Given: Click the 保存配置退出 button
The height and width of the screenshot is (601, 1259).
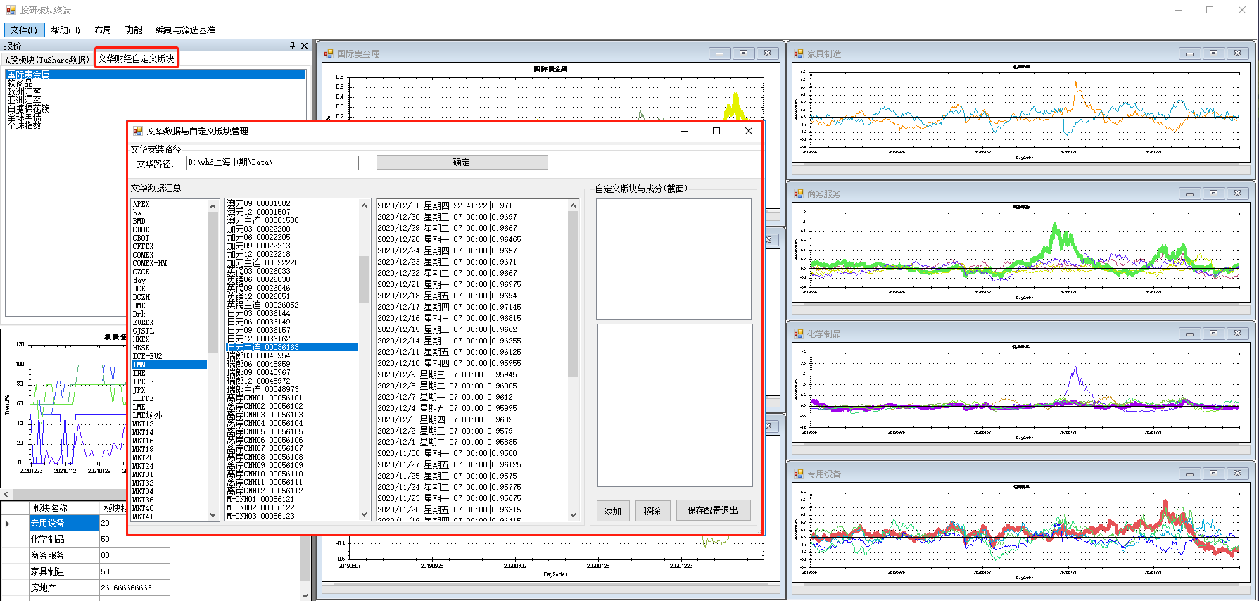Looking at the screenshot, I should tap(713, 510).
